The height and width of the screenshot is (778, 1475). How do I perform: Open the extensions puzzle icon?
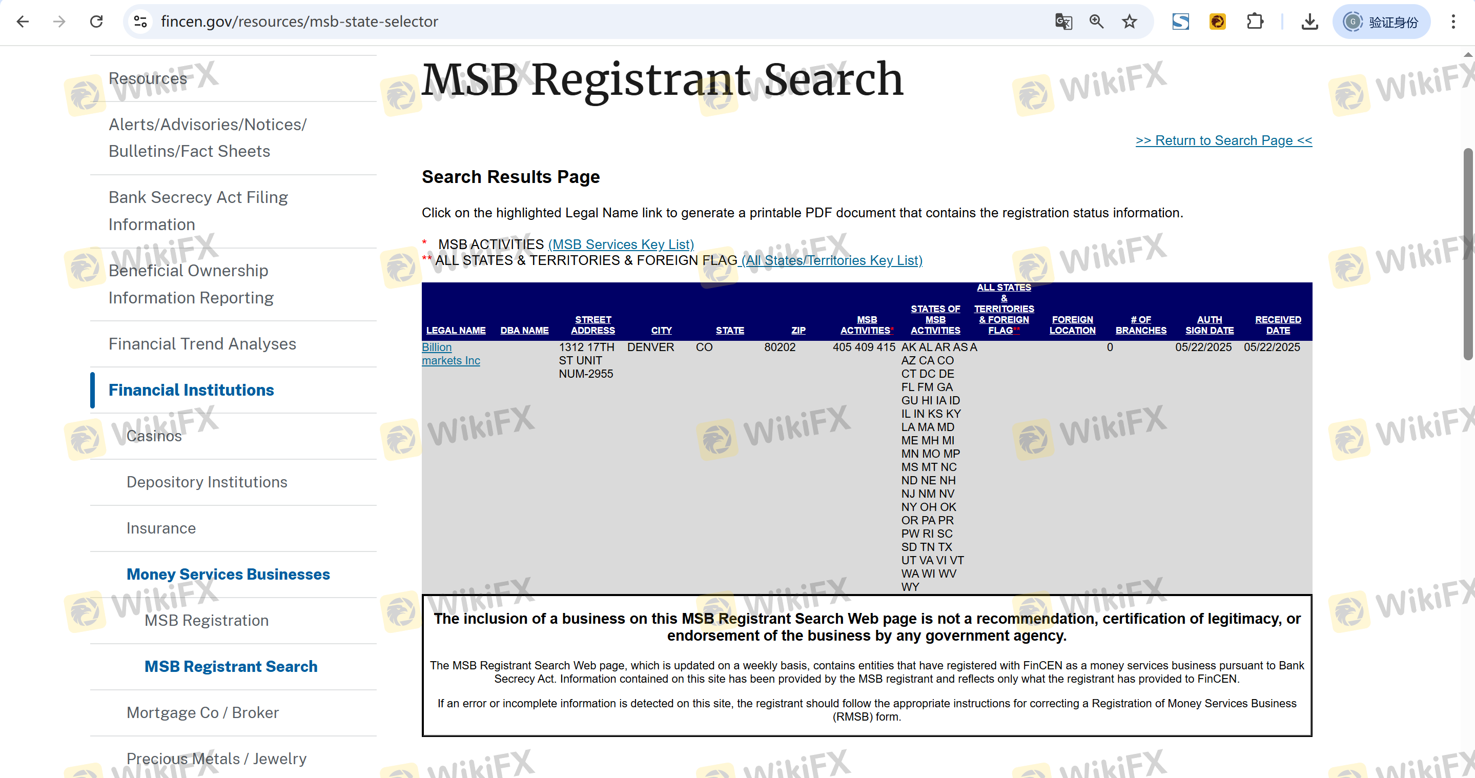(1255, 22)
